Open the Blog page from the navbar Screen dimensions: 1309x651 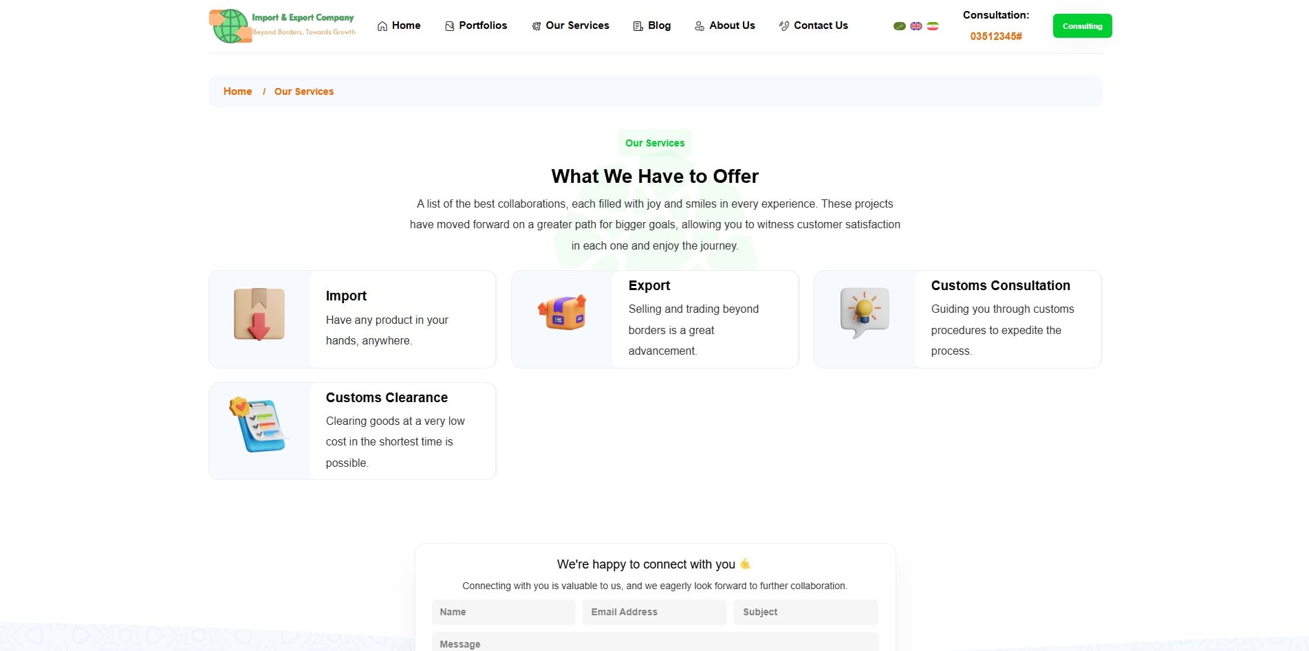(651, 25)
